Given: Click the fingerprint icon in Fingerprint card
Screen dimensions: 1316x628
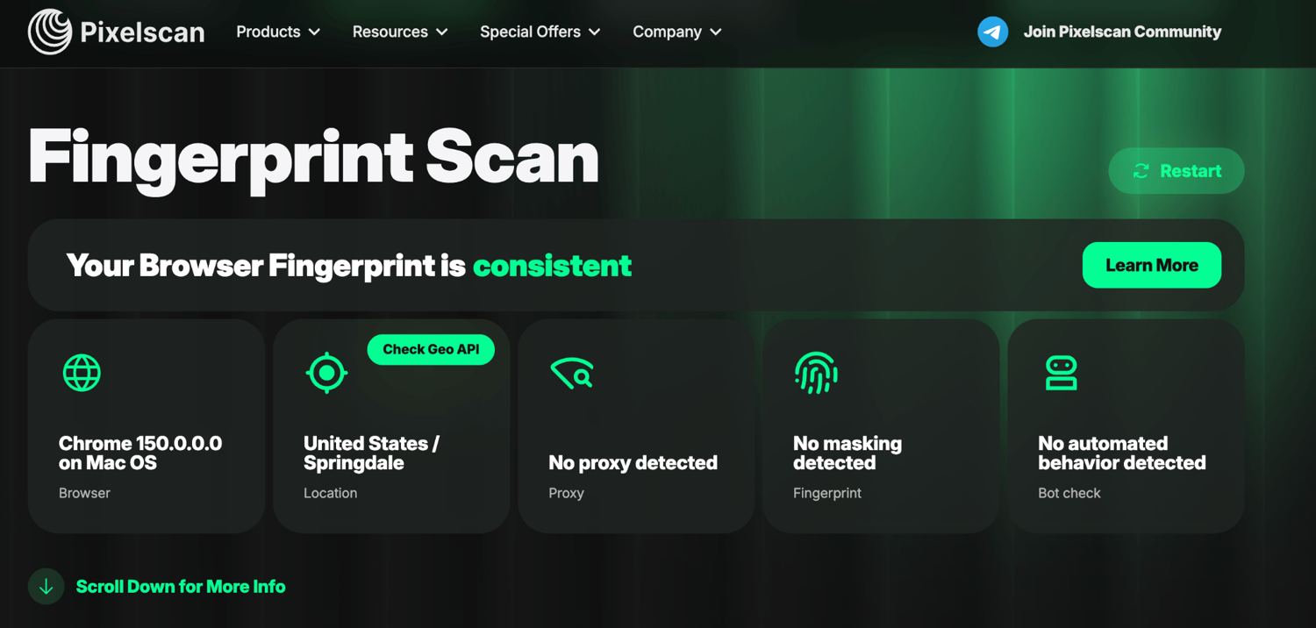Looking at the screenshot, I should [816, 373].
